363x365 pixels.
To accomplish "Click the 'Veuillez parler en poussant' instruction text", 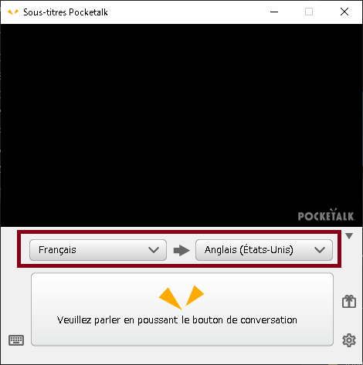I will pos(117,320).
